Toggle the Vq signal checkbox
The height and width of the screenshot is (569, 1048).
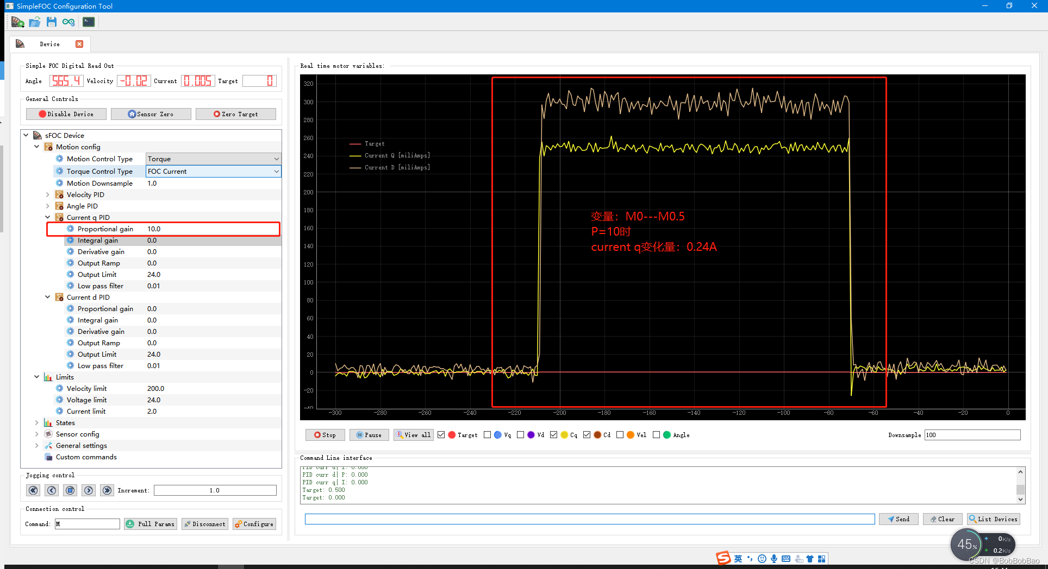click(x=487, y=435)
